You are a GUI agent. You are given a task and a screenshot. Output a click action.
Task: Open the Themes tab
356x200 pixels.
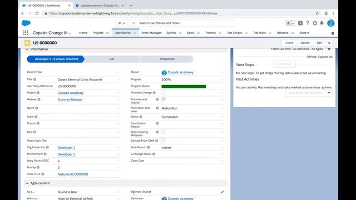point(210,33)
